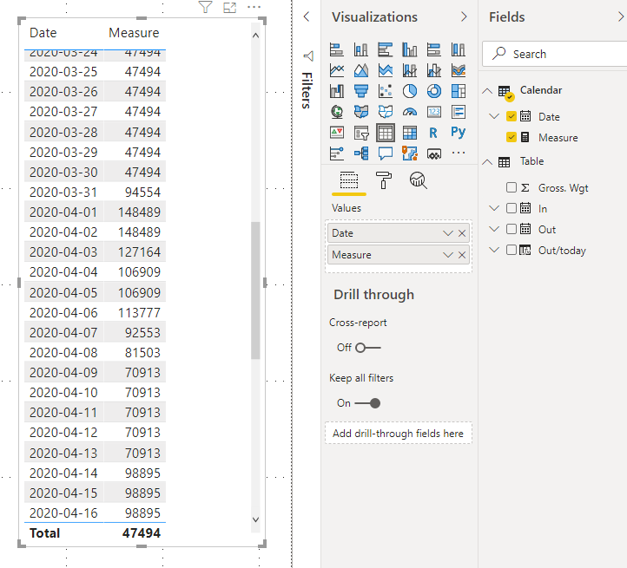Expand the In date field
This screenshot has height=568, width=627.
click(x=494, y=208)
